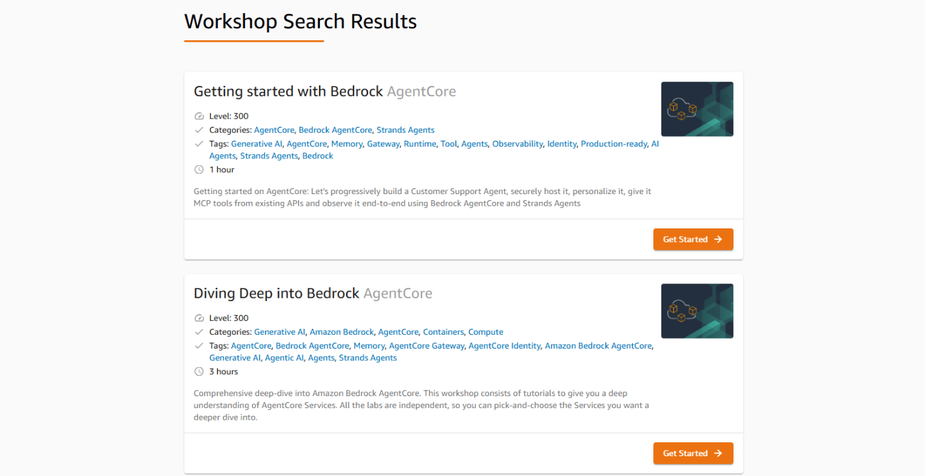The height and width of the screenshot is (476, 925).
Task: Select AgentCore category in Diving Deep card
Action: tap(398, 332)
